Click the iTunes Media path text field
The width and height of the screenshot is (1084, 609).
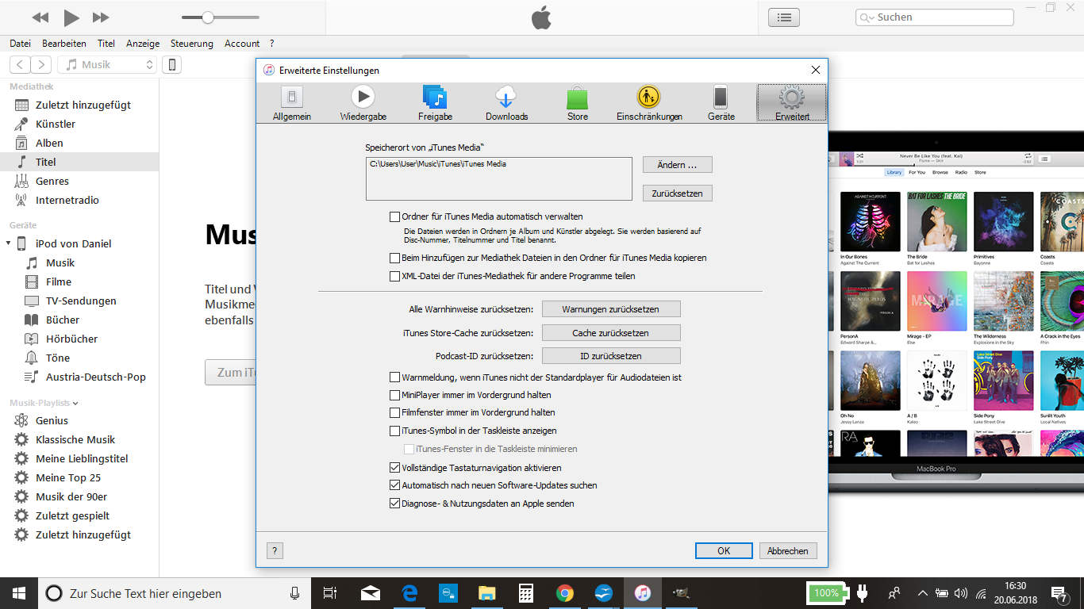498,178
